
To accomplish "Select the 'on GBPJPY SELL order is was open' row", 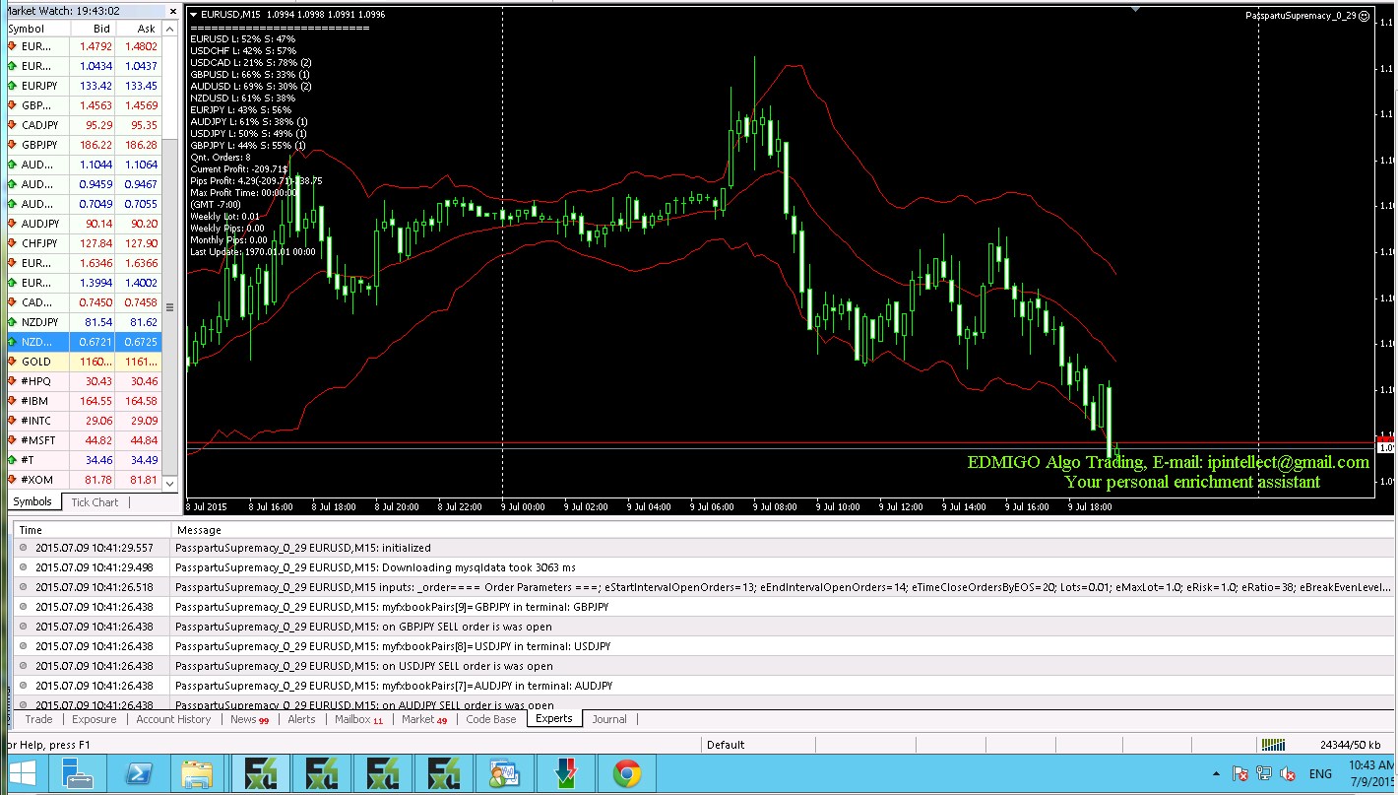I will [x=705, y=627].
